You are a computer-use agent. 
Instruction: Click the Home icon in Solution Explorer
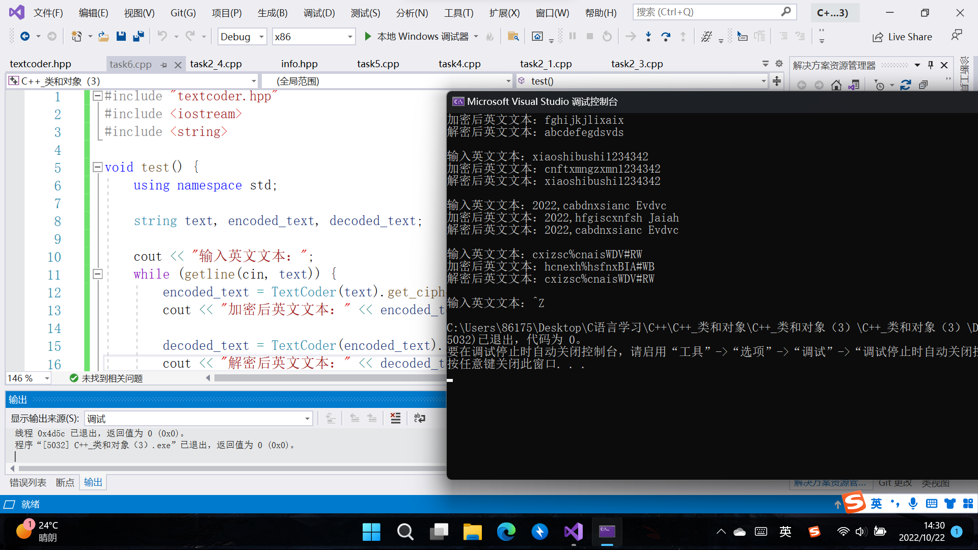tap(836, 85)
